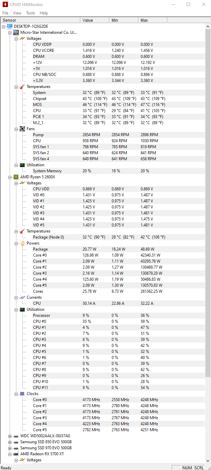Click the AMD Radeon RX 5700 XT card icon
Viewport: 211px width, 470px height.
click(x=16, y=454)
